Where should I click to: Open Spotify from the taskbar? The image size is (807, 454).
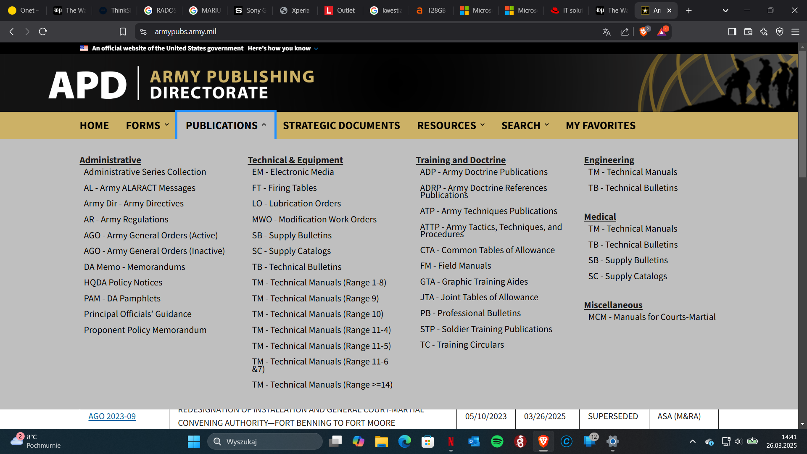click(x=497, y=441)
